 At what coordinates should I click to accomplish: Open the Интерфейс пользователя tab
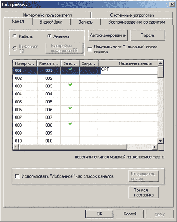pyautogui.click(x=48, y=15)
